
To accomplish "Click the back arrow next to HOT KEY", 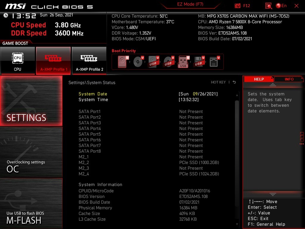I will (x=234, y=82).
